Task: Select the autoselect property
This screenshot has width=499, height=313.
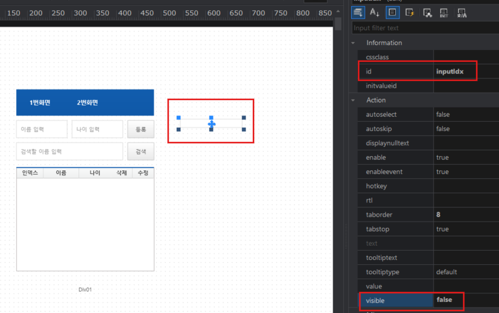Action: point(382,114)
